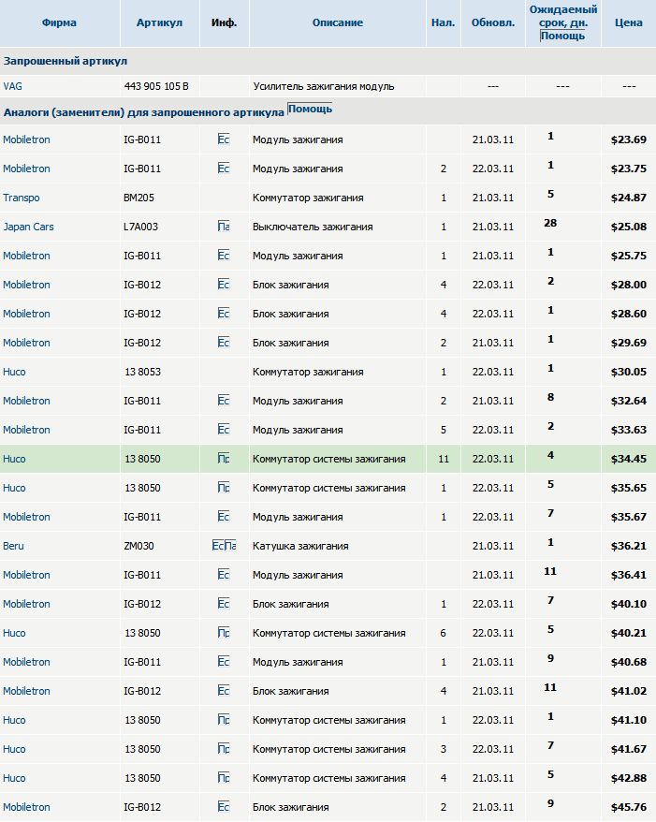Click info icon for Huco priced $42.88
This screenshot has width=656, height=822.
pyautogui.click(x=223, y=778)
